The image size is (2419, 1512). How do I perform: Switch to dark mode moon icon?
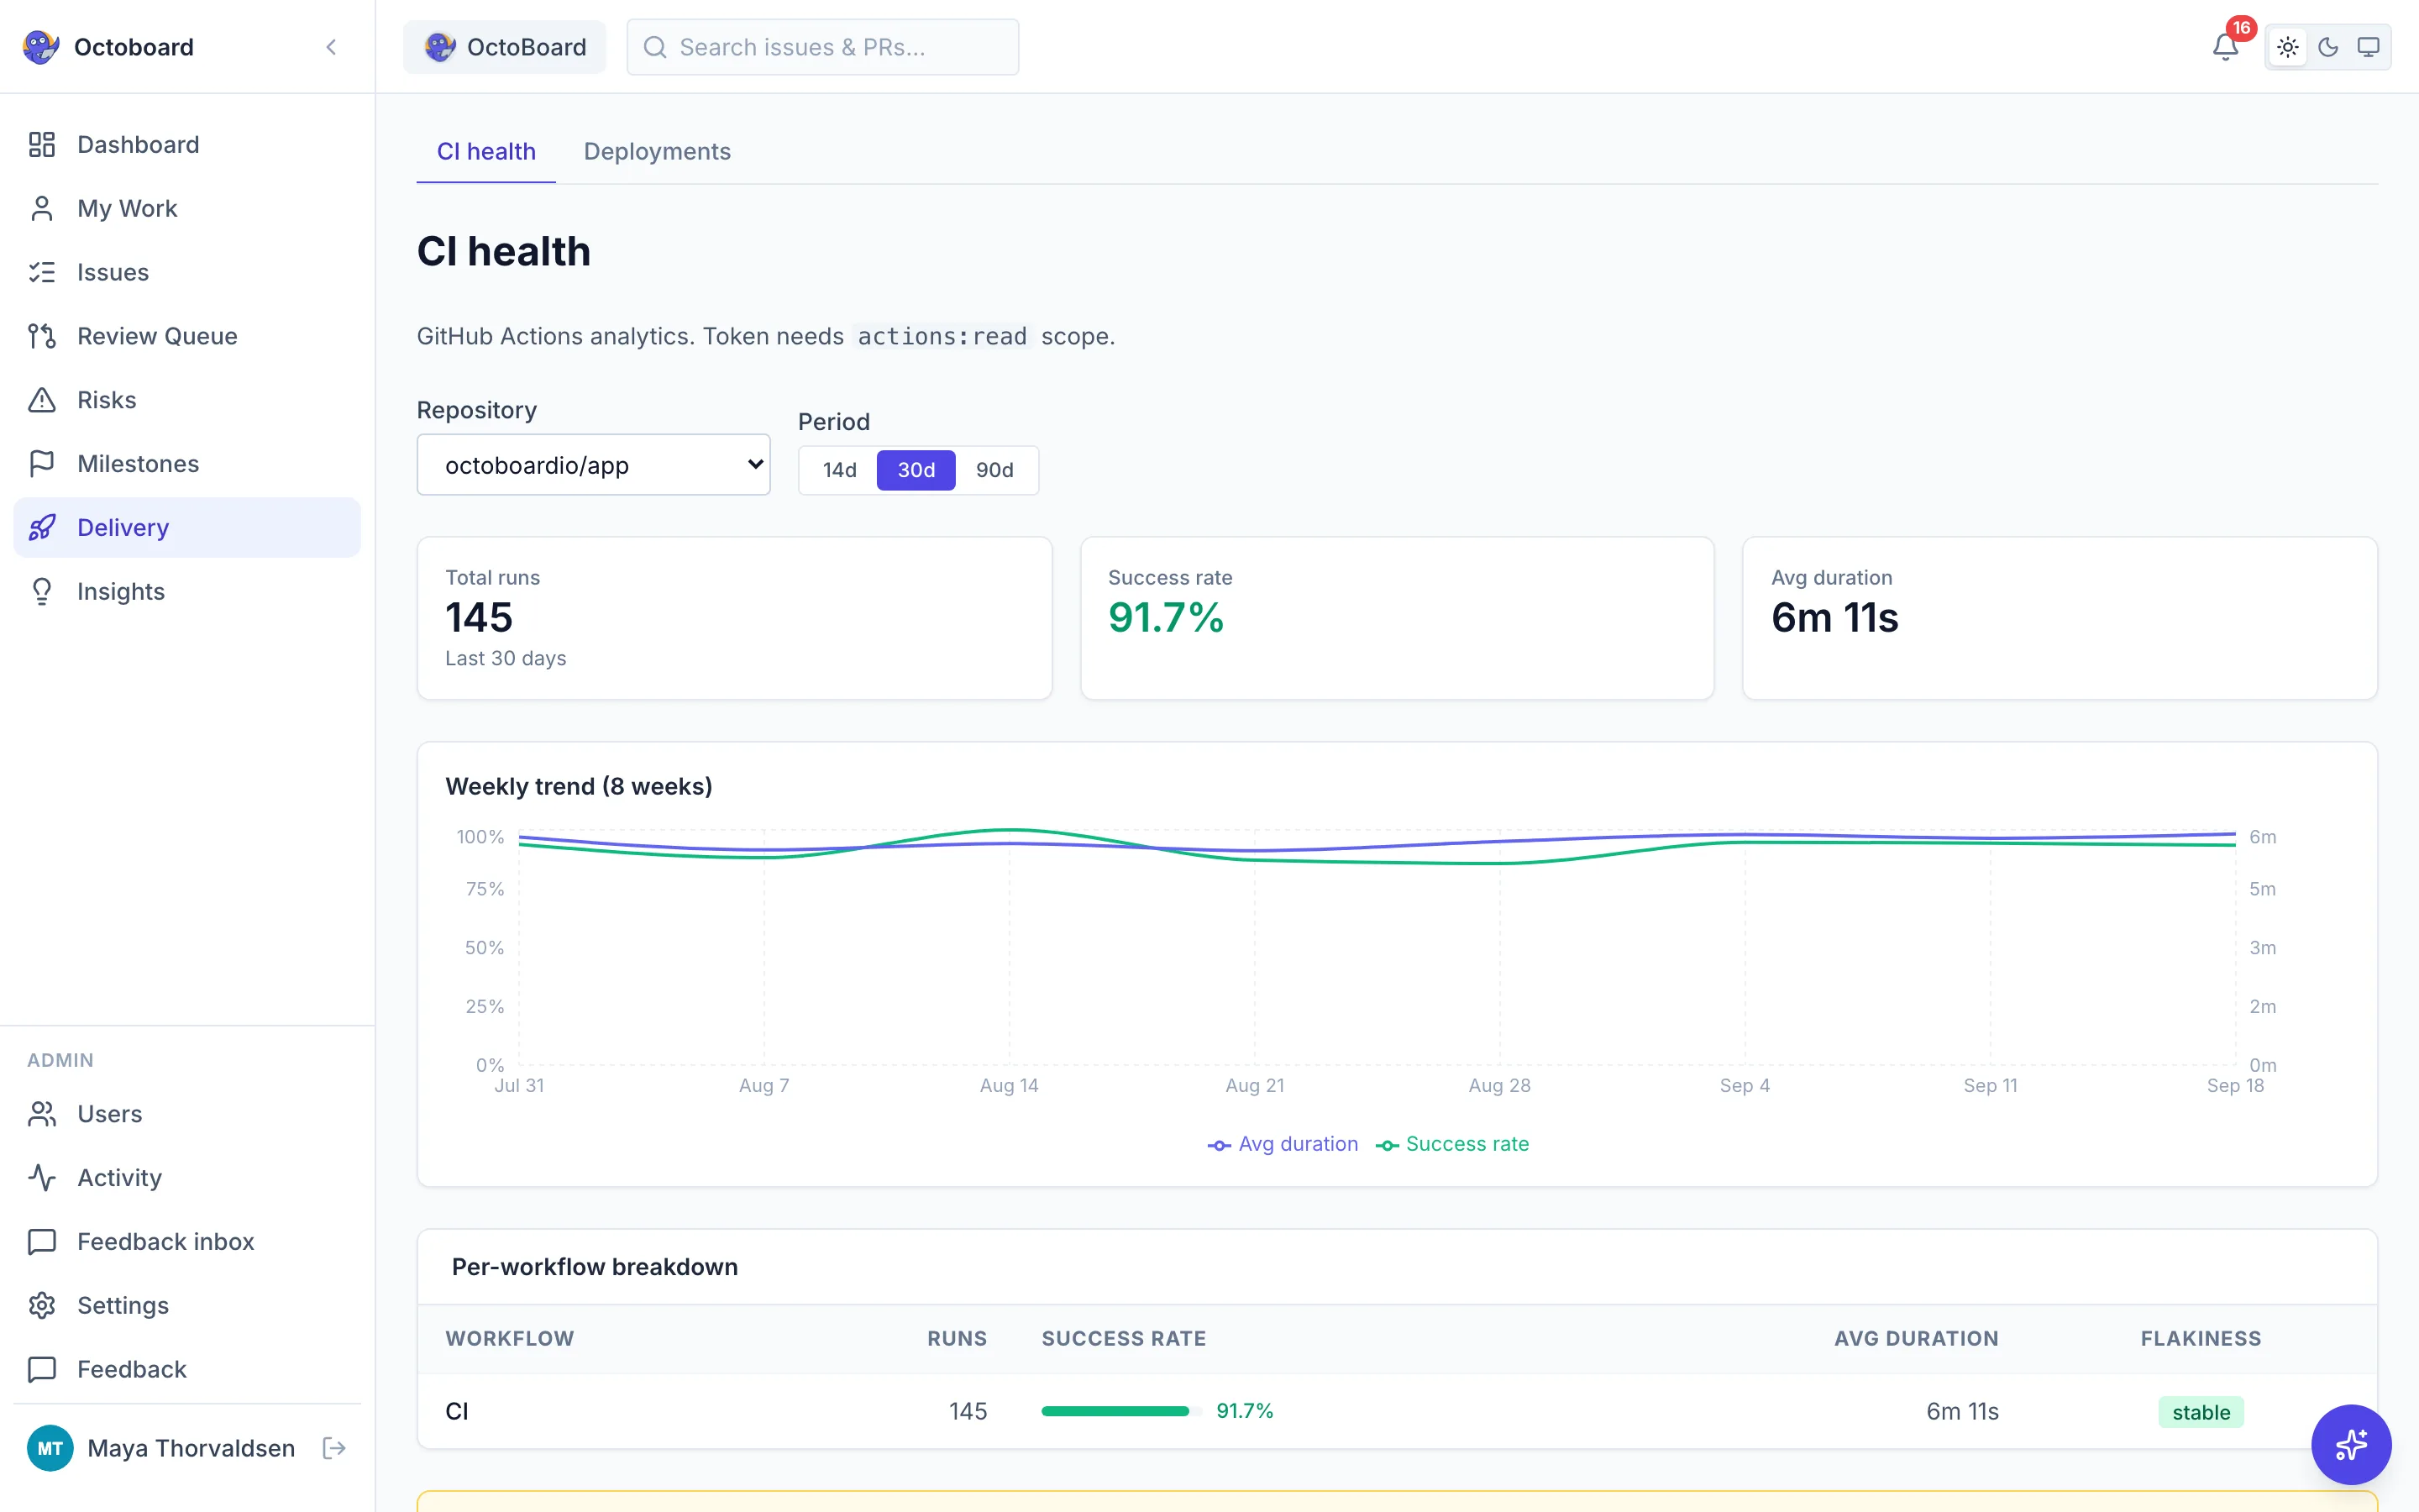[x=2328, y=47]
